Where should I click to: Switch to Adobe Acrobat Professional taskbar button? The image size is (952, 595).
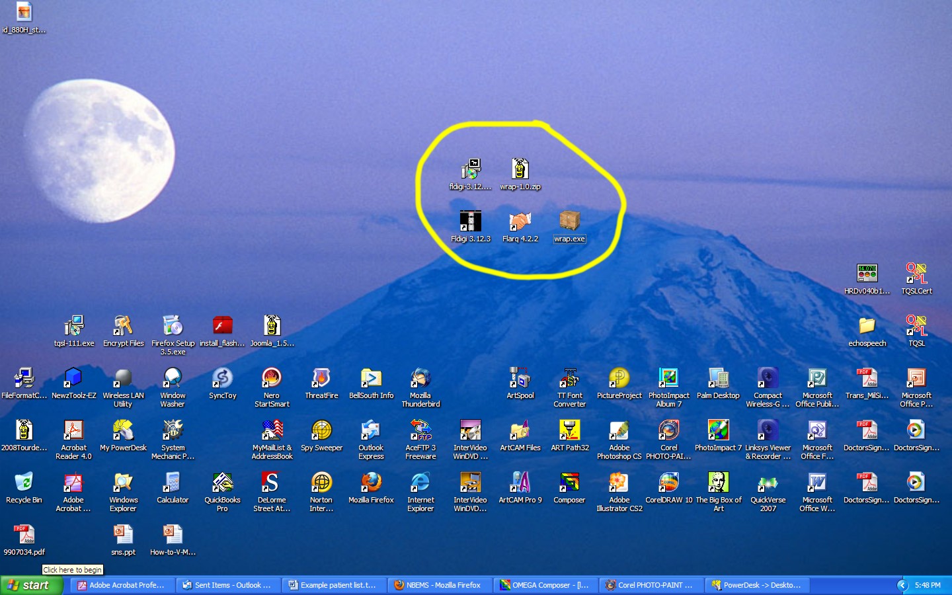[122, 585]
